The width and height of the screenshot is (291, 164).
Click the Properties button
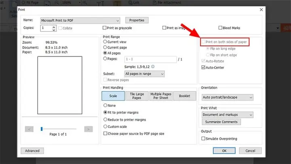coord(137,20)
